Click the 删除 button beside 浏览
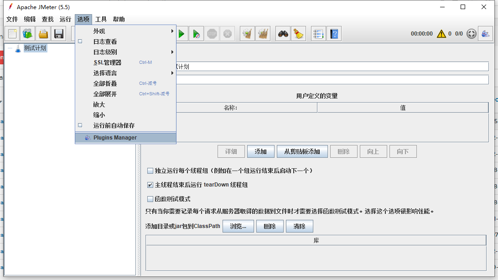This screenshot has width=498, height=280. point(270,226)
